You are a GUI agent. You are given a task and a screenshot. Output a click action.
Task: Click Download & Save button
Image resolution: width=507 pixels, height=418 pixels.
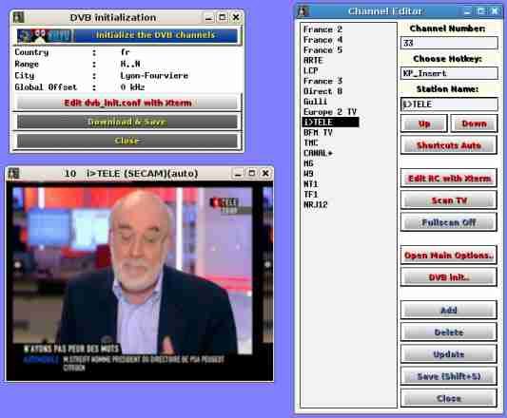tap(127, 122)
